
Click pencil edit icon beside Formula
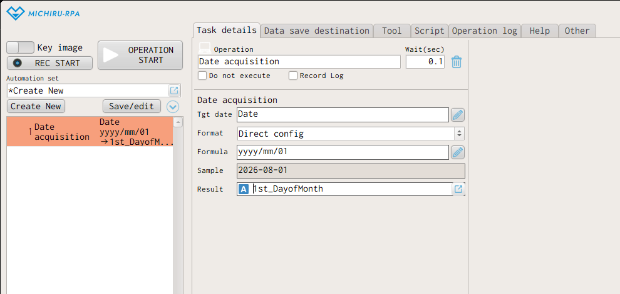click(x=458, y=152)
